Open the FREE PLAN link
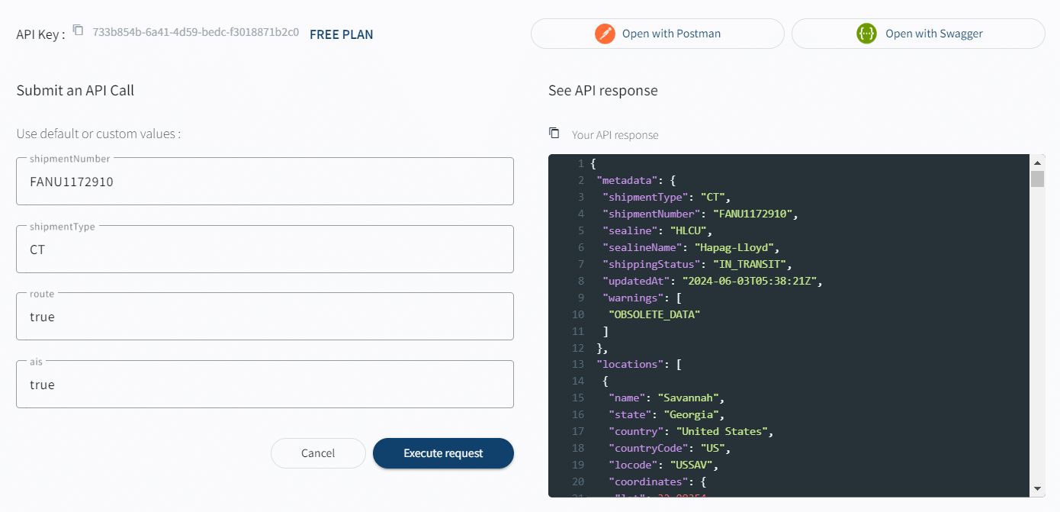 (x=341, y=34)
